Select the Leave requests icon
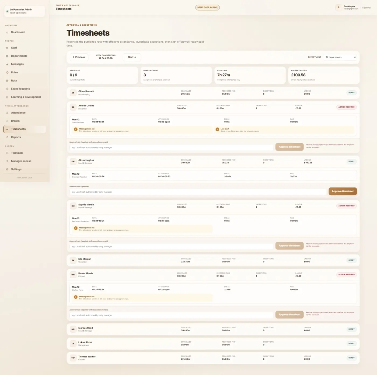The height and width of the screenshot is (375, 377). pos(7,89)
